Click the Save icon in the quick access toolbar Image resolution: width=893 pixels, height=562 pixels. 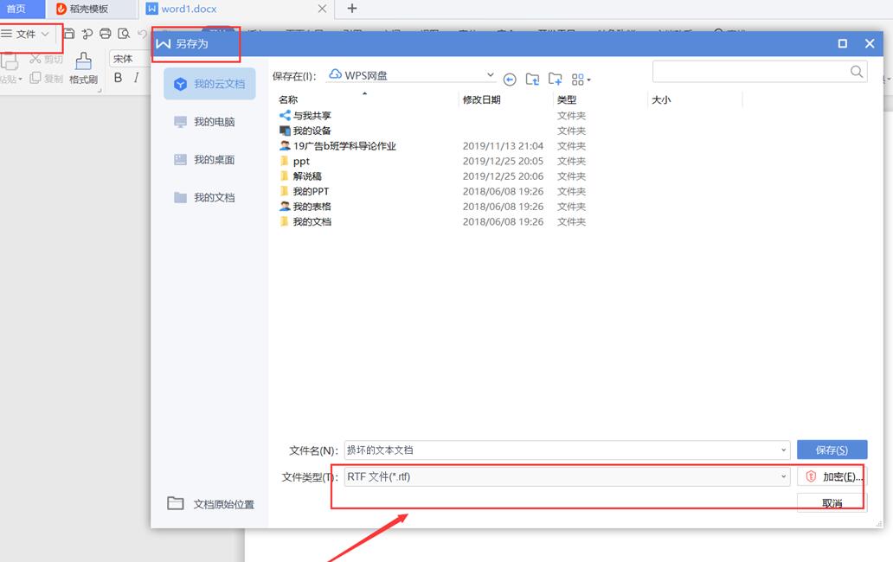pos(69,32)
